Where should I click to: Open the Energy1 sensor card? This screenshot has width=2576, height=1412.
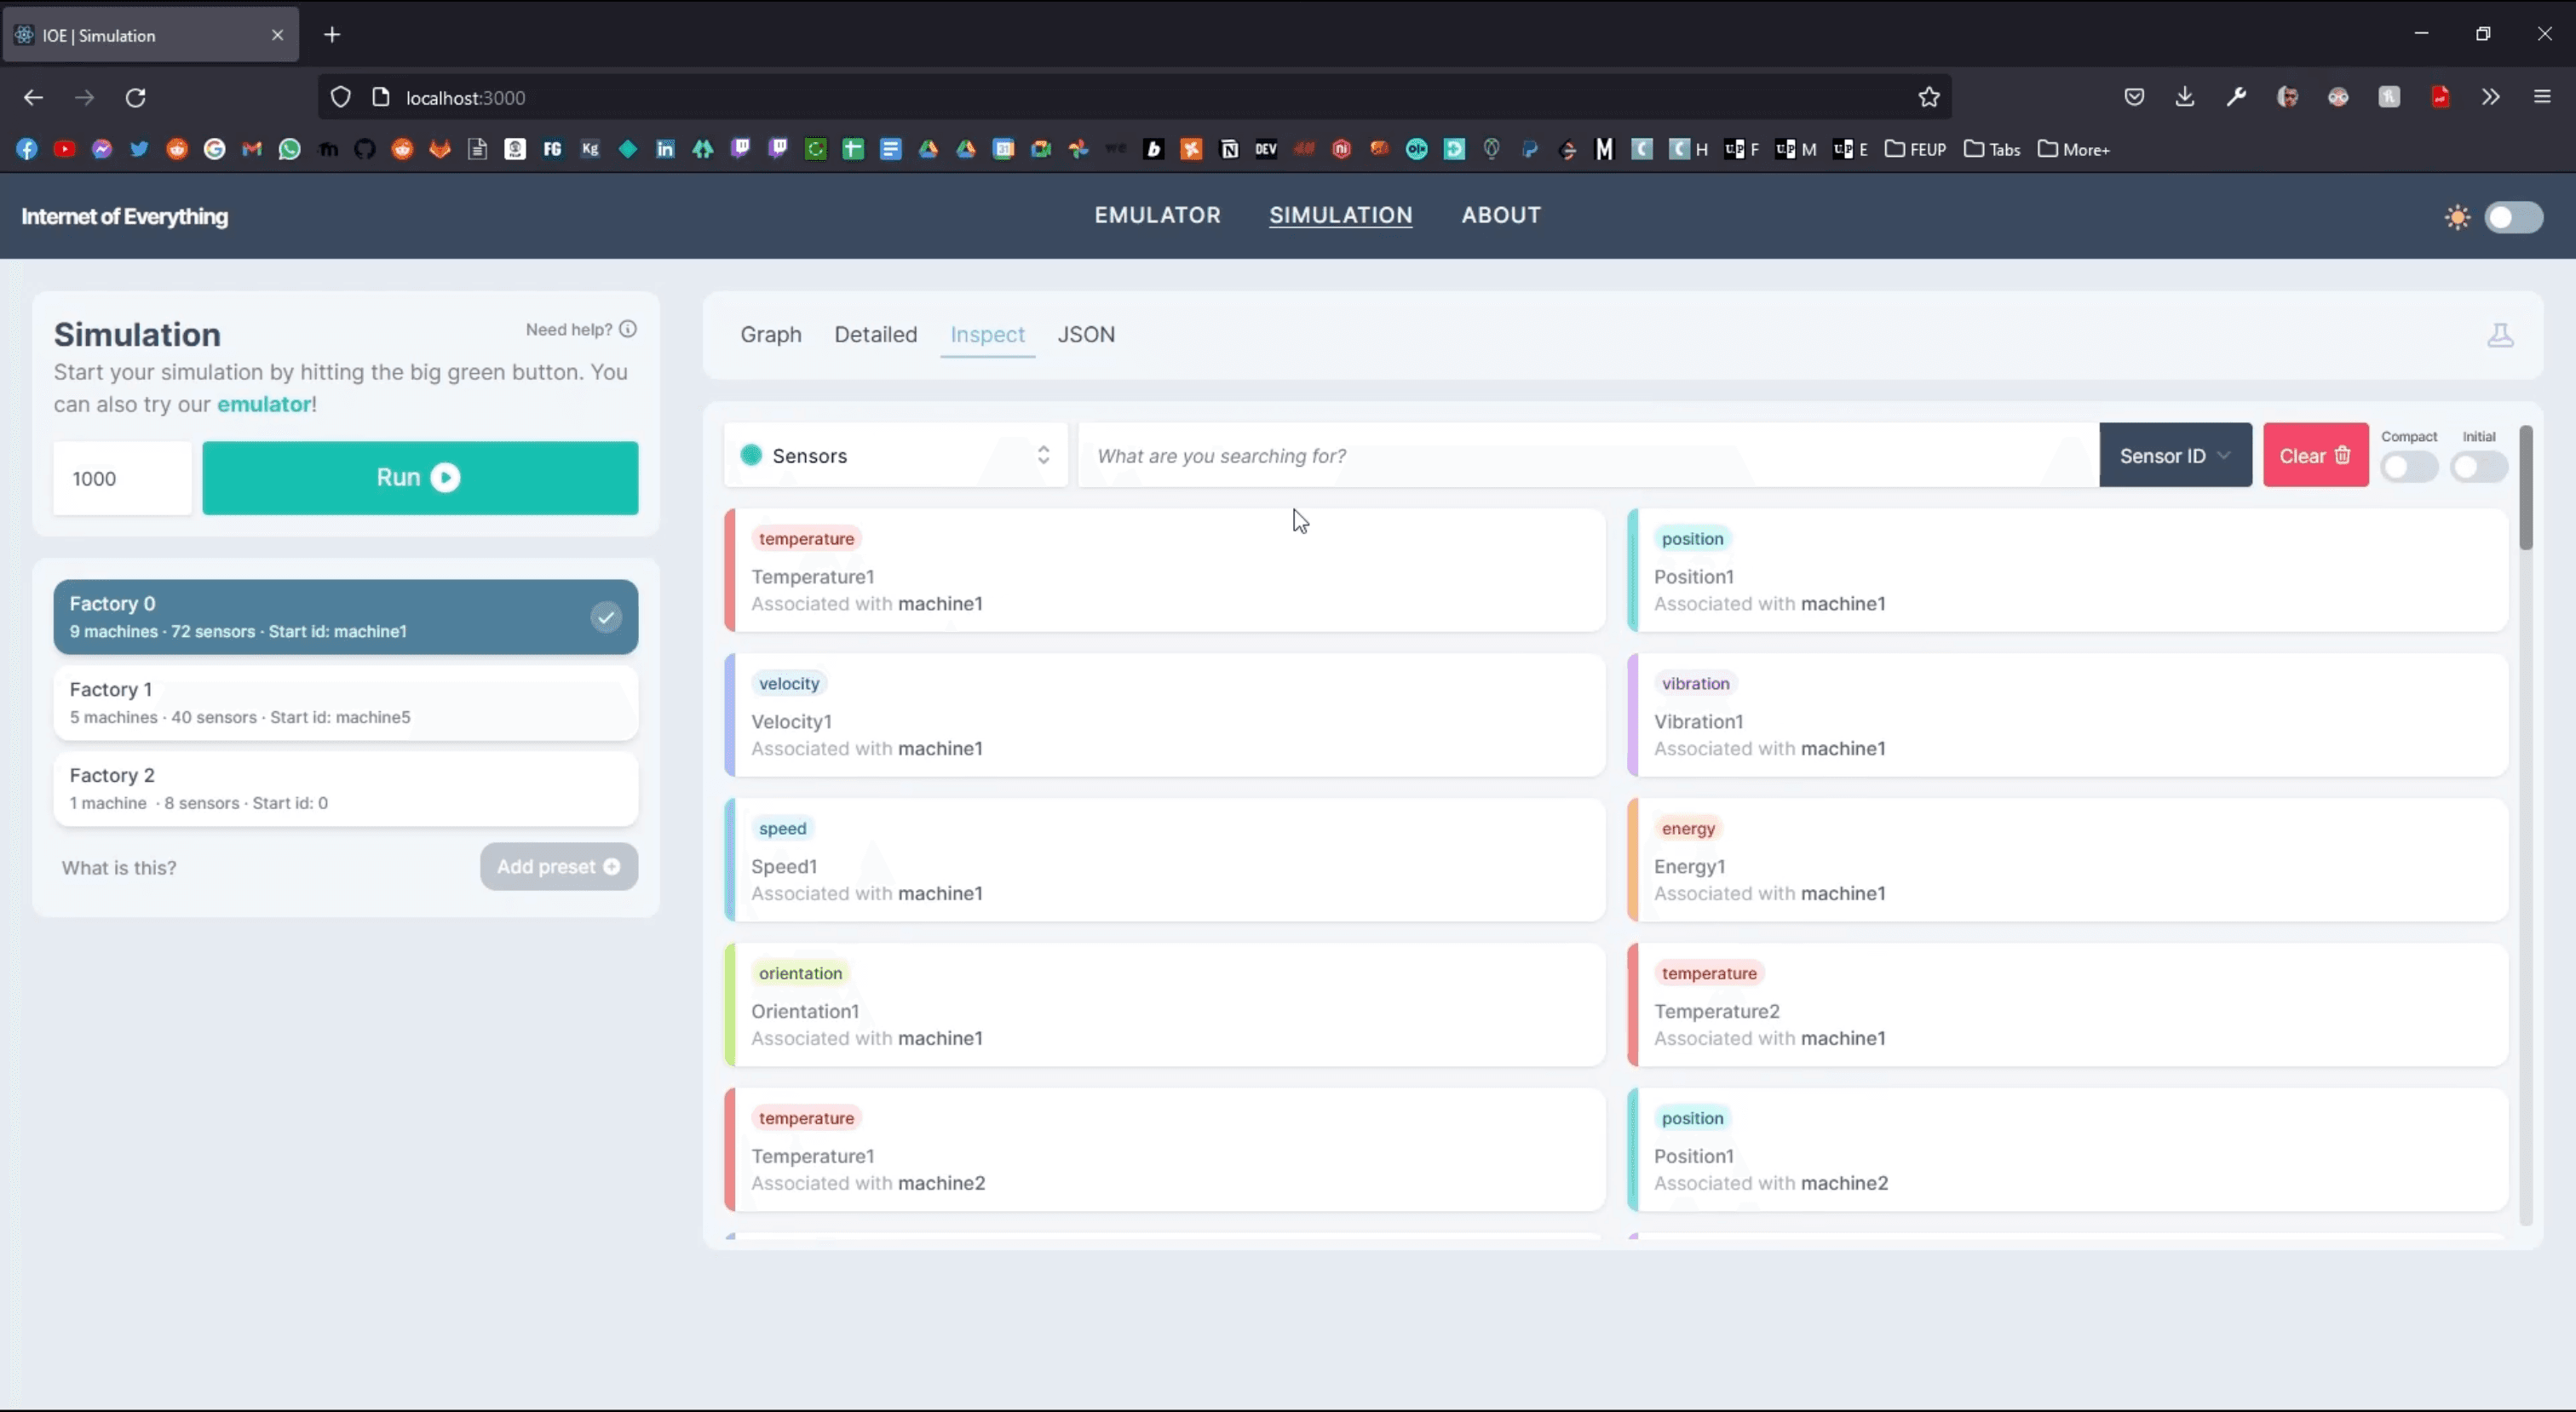click(2068, 860)
